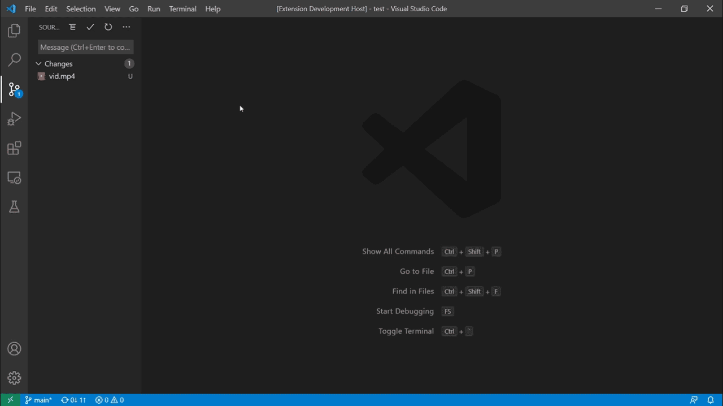This screenshot has height=406, width=723.
Task: Open the Extensions view icon
Action: coord(14,148)
